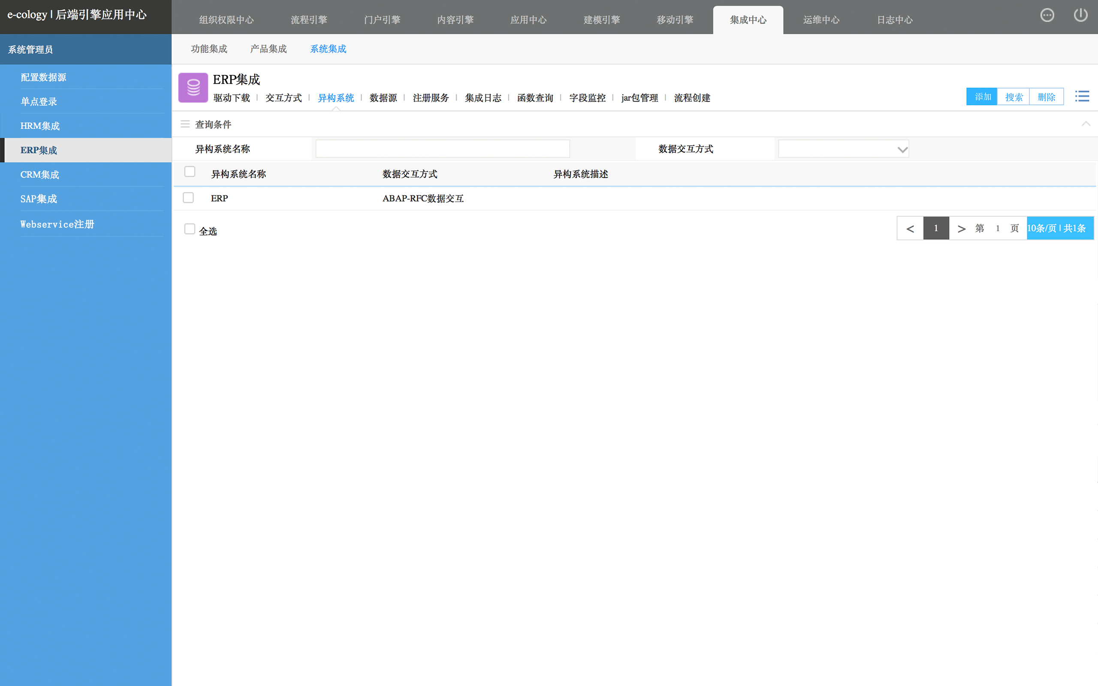Open the 数据源 sub-tab

coord(383,98)
